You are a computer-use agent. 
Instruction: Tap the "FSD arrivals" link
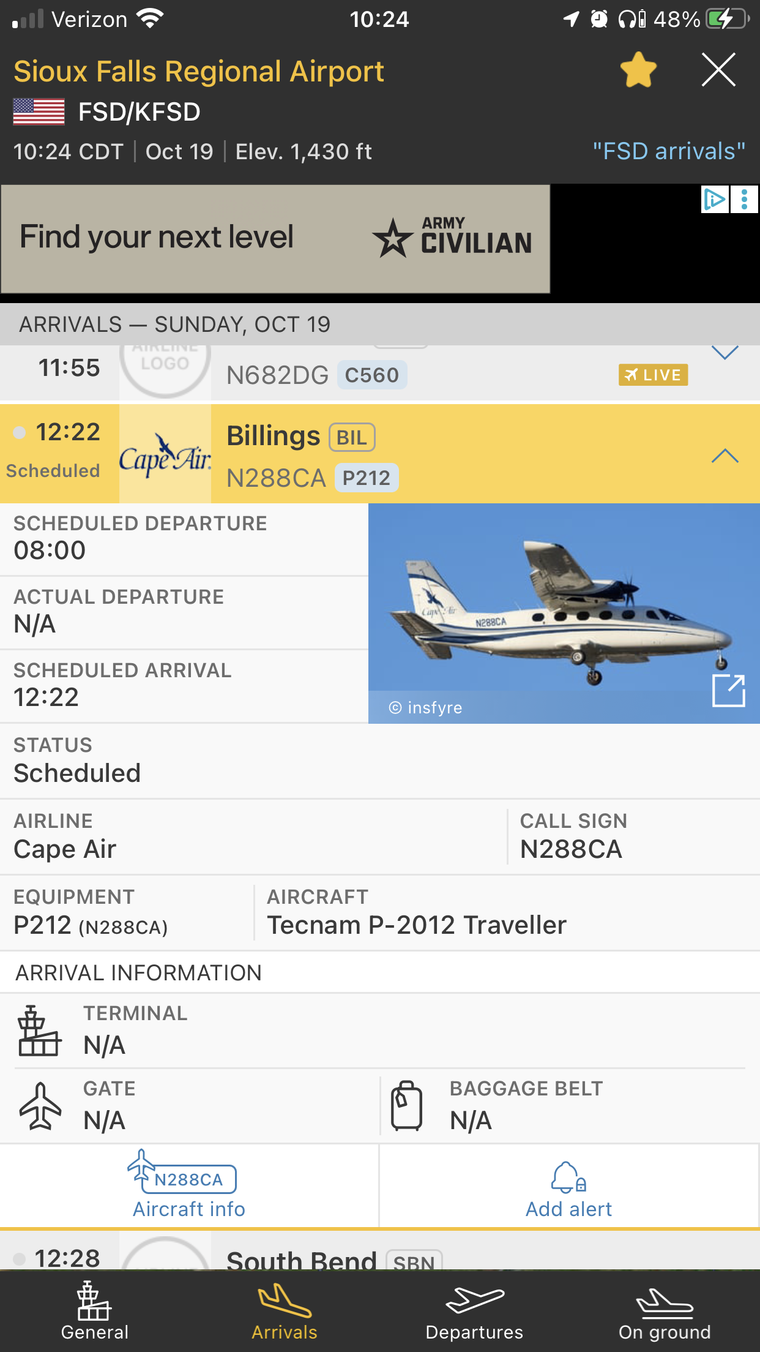[x=668, y=151]
